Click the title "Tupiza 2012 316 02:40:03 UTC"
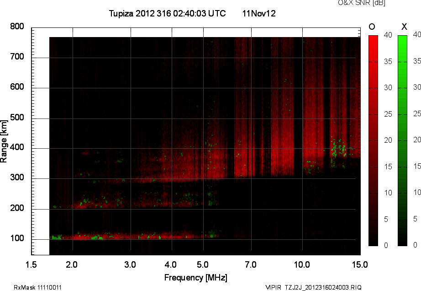This screenshot has width=421, height=291. (167, 13)
